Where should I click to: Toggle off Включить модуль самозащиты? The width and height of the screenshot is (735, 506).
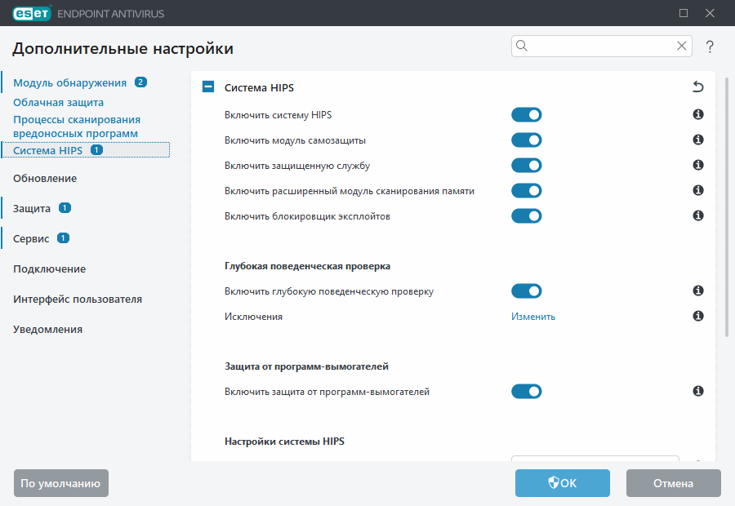(x=527, y=140)
